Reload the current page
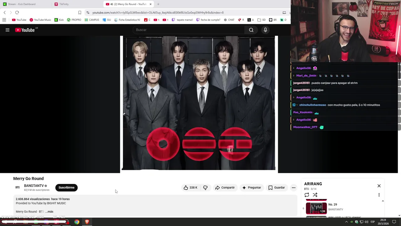The image size is (401, 226). coord(17,13)
